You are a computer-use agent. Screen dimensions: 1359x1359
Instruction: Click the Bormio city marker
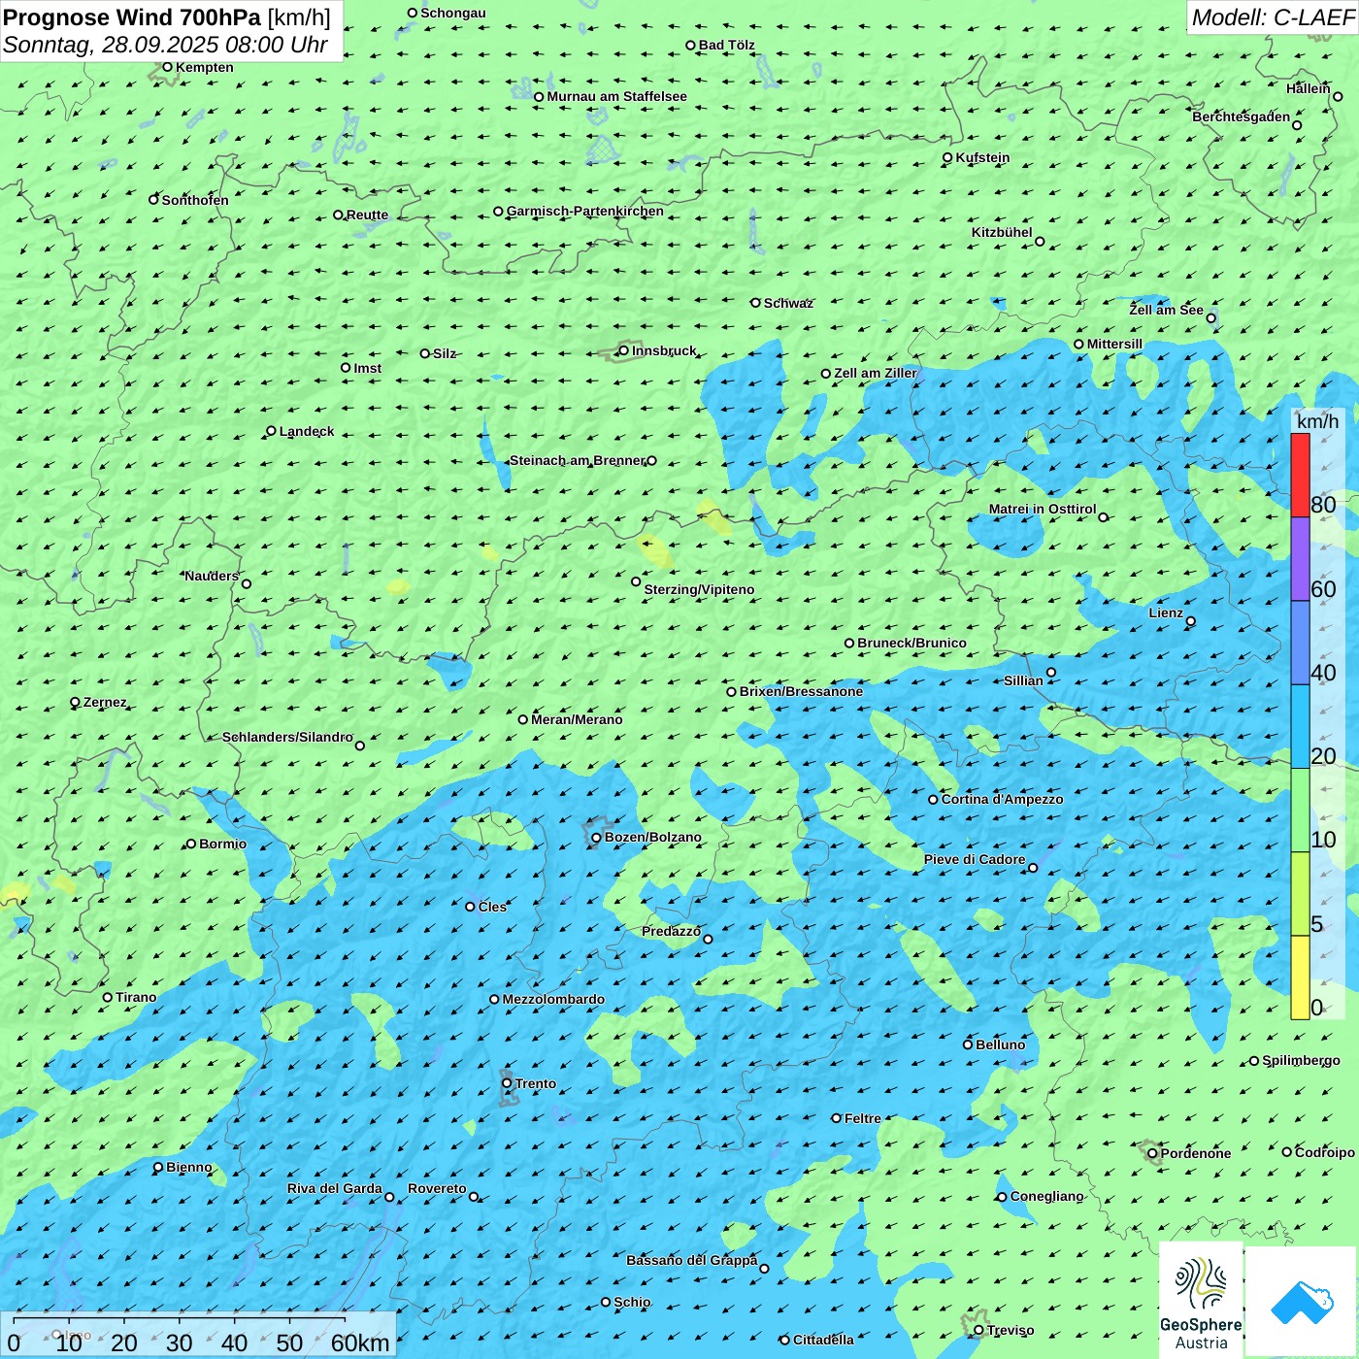point(191,844)
